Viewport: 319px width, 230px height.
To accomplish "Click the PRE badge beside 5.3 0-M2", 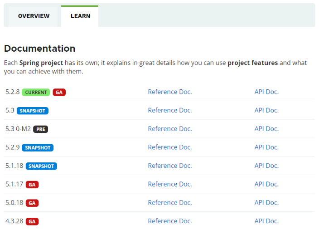I will pos(40,129).
